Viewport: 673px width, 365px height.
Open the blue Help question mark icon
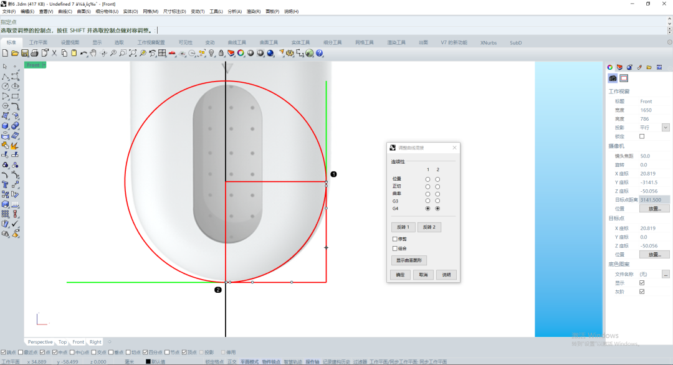coord(320,54)
